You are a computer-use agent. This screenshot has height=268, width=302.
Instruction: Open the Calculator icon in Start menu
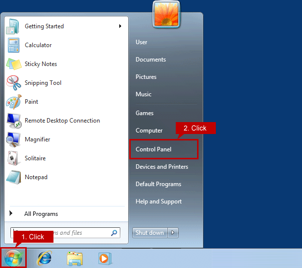(x=13, y=45)
